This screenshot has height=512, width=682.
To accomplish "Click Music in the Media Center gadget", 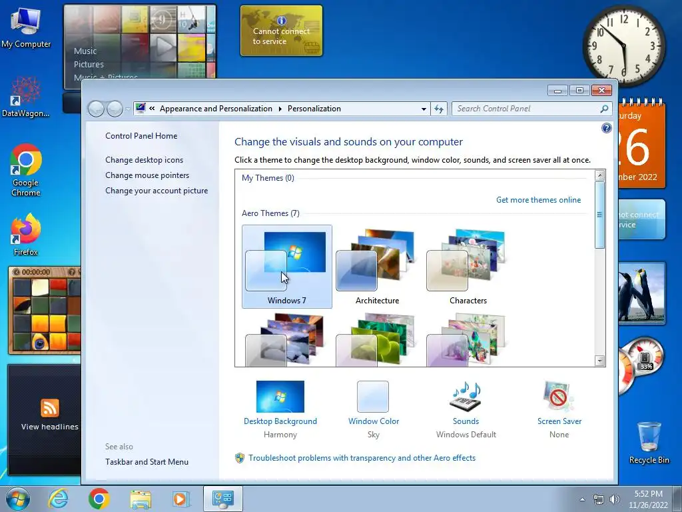I will [85, 51].
